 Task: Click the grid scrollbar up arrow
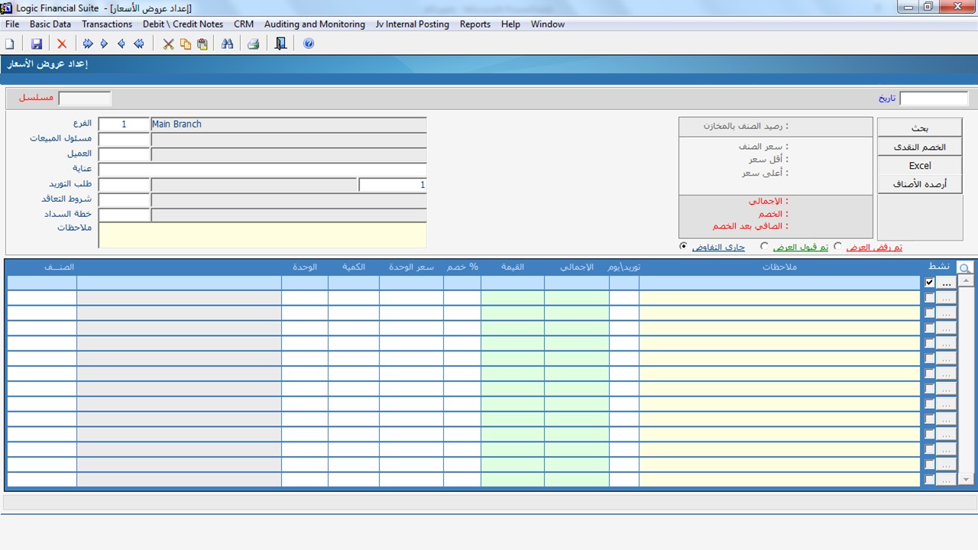point(966,282)
